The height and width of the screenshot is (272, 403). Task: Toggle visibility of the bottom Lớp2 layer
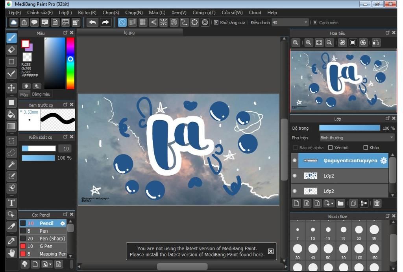294,191
